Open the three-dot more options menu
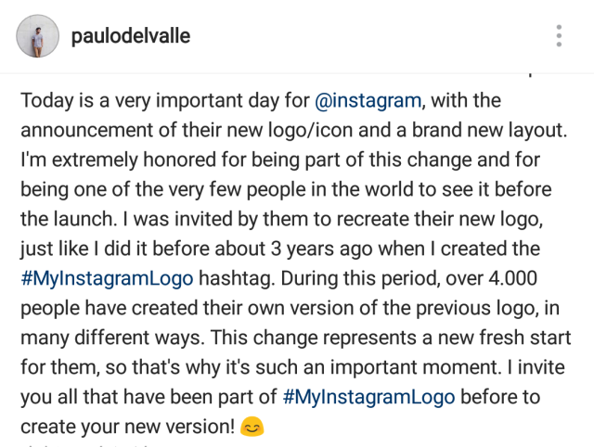 (x=558, y=36)
